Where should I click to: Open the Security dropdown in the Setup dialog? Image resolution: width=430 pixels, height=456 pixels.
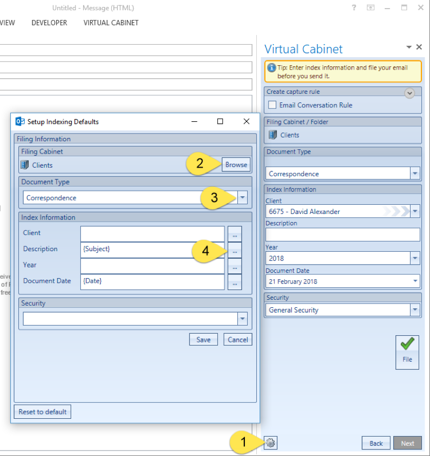pyautogui.click(x=242, y=319)
